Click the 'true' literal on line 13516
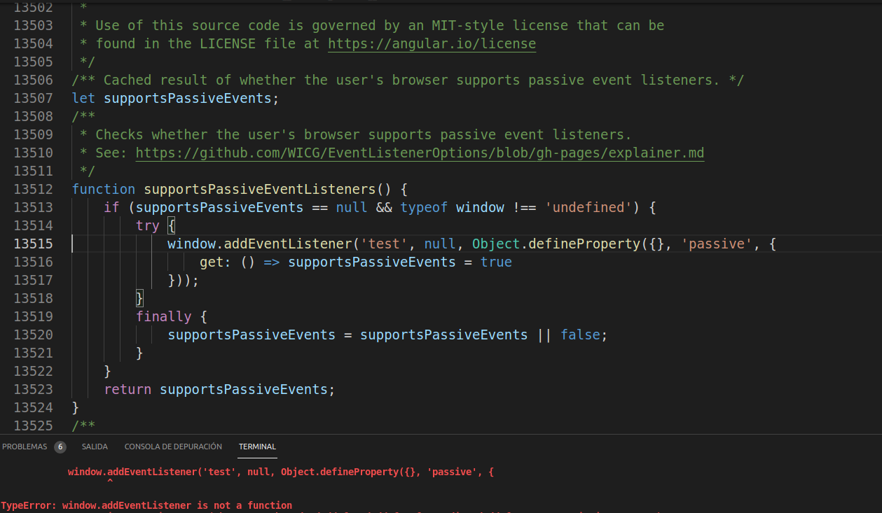The image size is (882, 513). tap(496, 262)
